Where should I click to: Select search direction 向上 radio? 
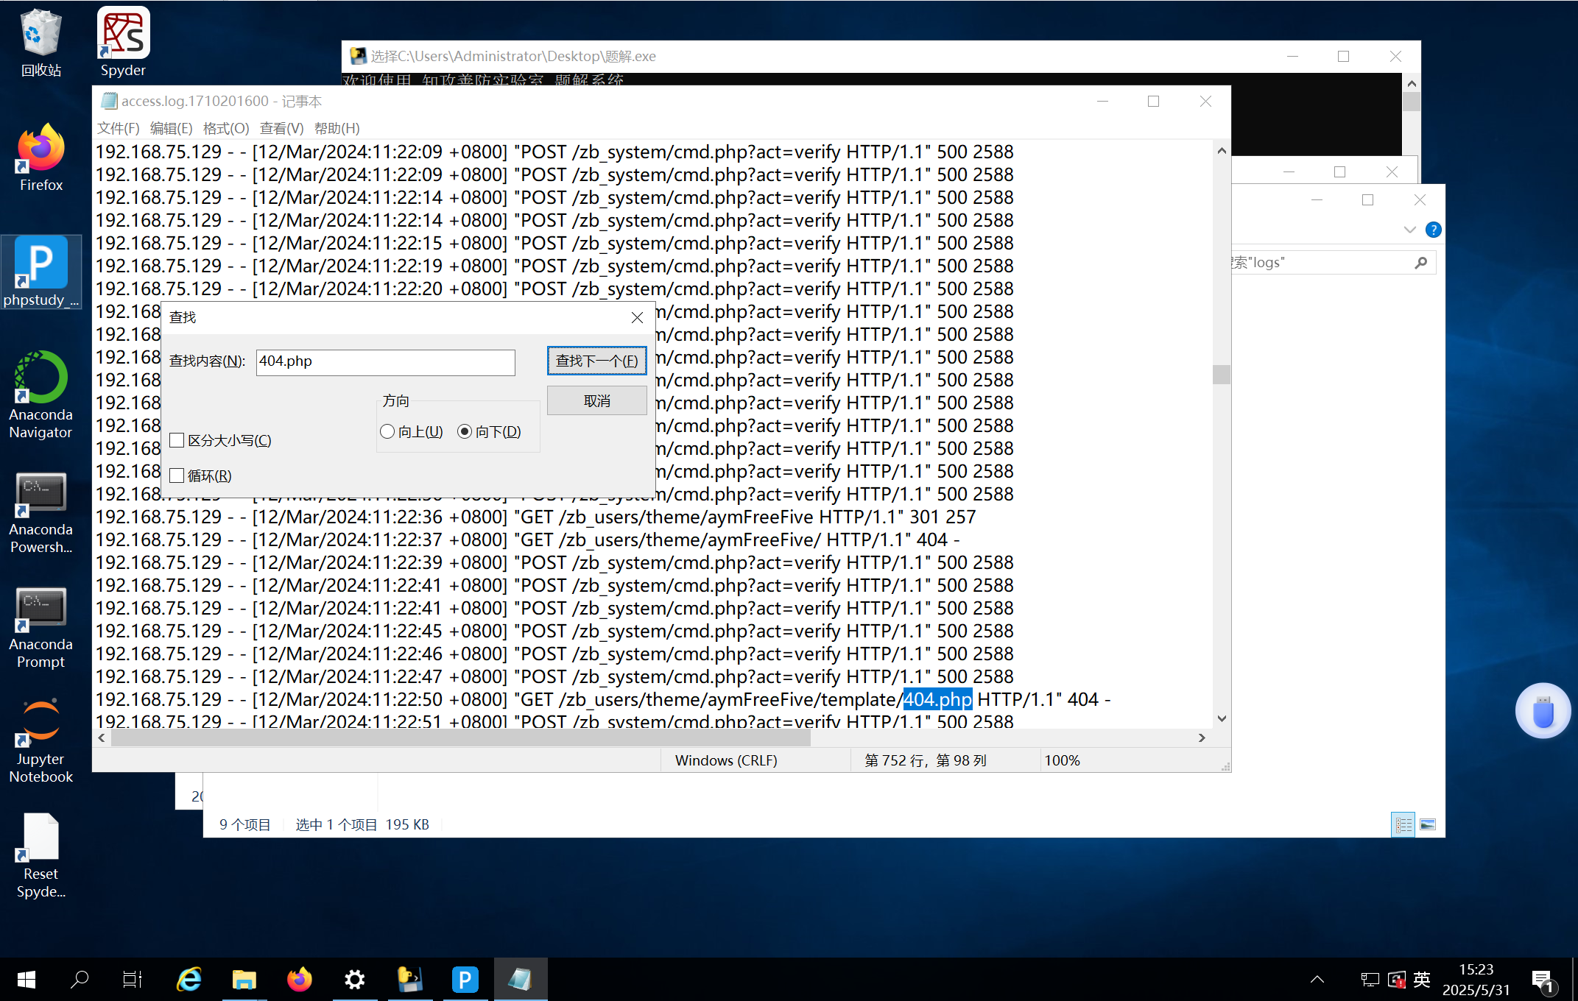point(387,432)
